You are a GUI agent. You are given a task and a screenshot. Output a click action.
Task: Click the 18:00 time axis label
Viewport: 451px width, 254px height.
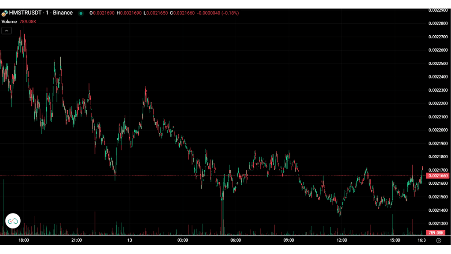pyautogui.click(x=24, y=240)
